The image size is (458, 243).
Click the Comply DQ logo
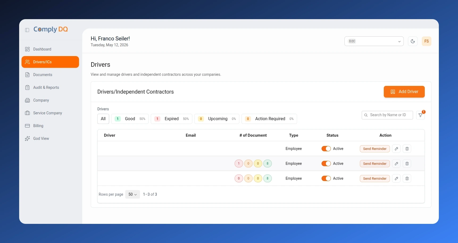[51, 29]
